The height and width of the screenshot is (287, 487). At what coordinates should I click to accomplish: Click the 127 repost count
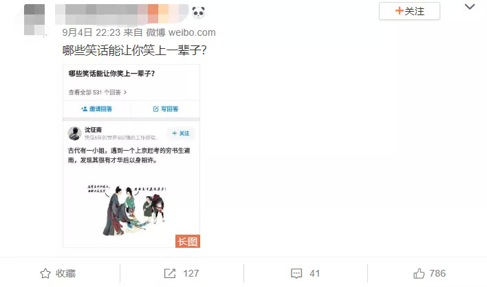[x=191, y=273]
